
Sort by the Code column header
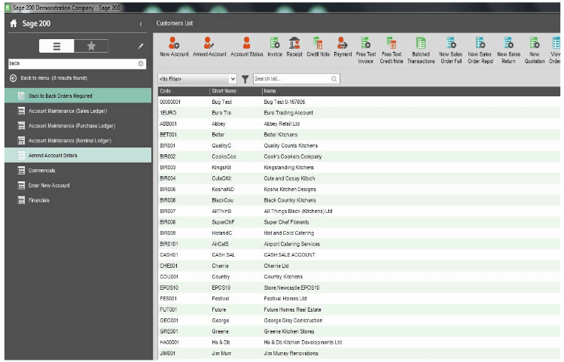click(x=184, y=91)
